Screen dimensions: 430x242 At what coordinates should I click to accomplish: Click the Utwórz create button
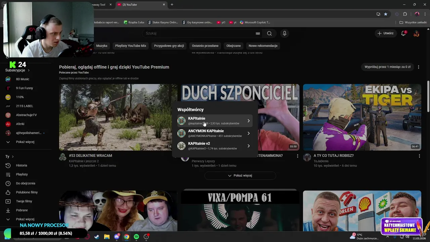[x=385, y=33]
